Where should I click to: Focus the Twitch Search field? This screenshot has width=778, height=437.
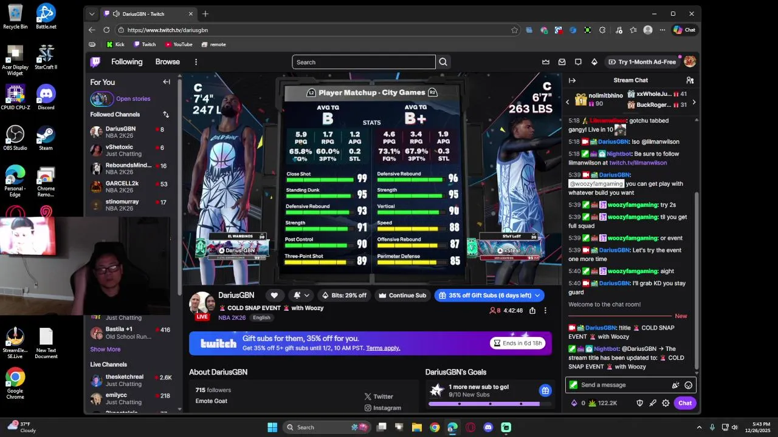pyautogui.click(x=363, y=62)
